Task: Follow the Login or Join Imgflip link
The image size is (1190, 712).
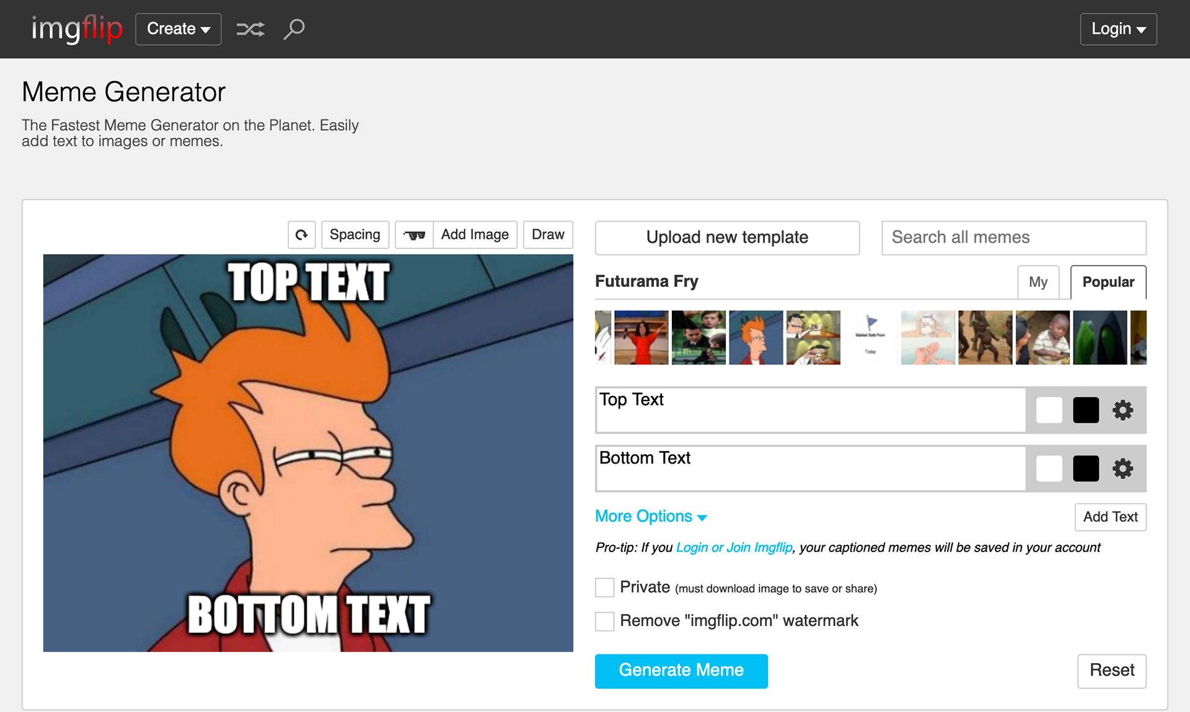Action: click(734, 548)
